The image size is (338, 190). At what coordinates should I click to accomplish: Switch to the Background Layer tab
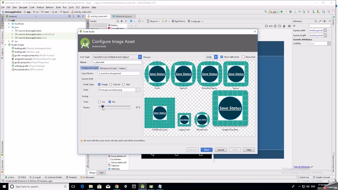pyautogui.click(x=108, y=68)
